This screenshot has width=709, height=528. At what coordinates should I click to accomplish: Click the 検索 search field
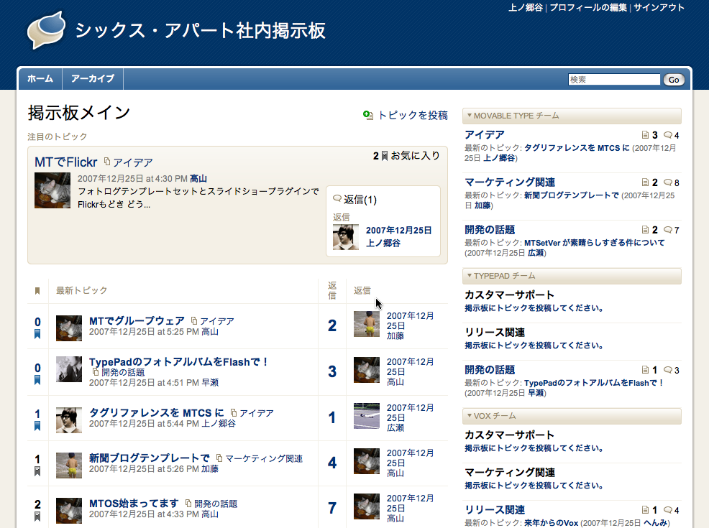[614, 80]
